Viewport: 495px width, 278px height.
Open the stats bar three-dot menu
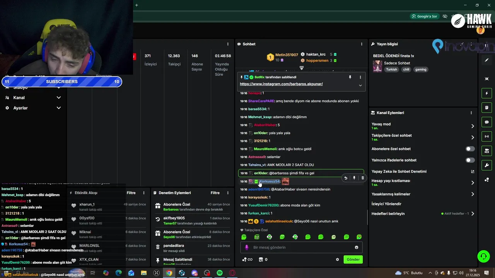click(x=228, y=44)
